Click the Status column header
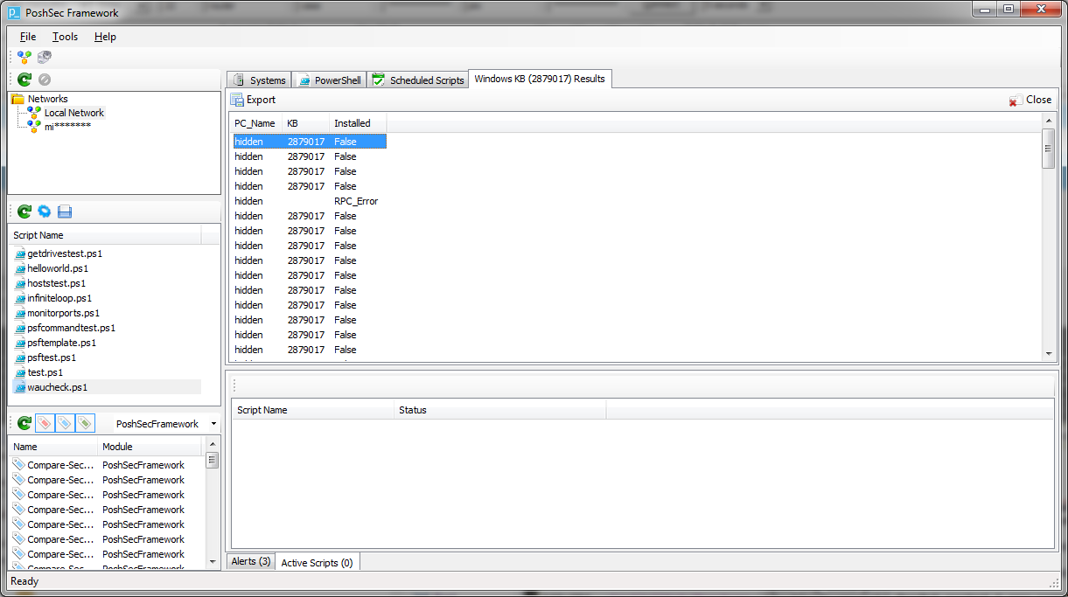The image size is (1068, 597). point(499,410)
